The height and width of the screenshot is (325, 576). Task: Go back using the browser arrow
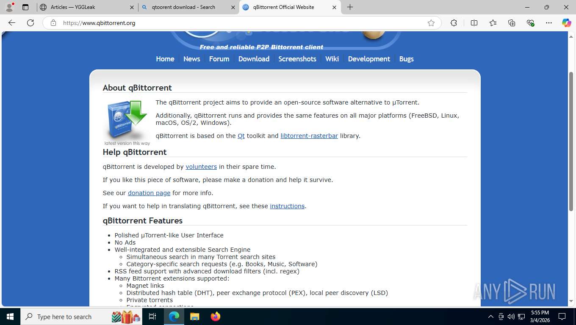click(x=12, y=23)
